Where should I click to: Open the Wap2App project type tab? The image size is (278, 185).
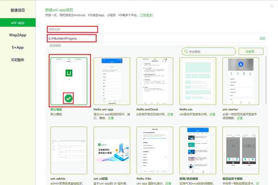tap(17, 35)
